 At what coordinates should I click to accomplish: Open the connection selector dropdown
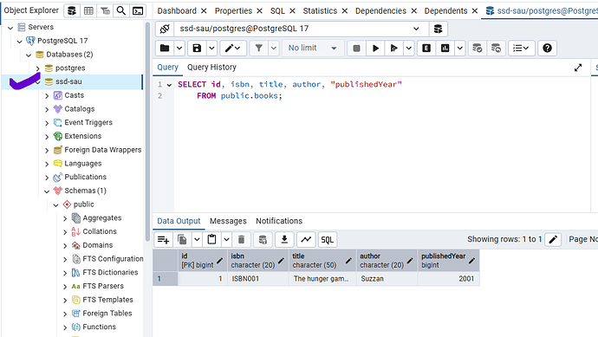tap(416, 29)
